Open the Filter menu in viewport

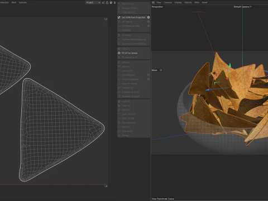[197, 2]
